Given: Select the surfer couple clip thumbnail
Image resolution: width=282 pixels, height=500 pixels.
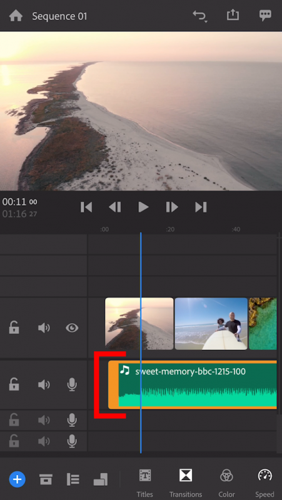Looking at the screenshot, I should pos(211,324).
